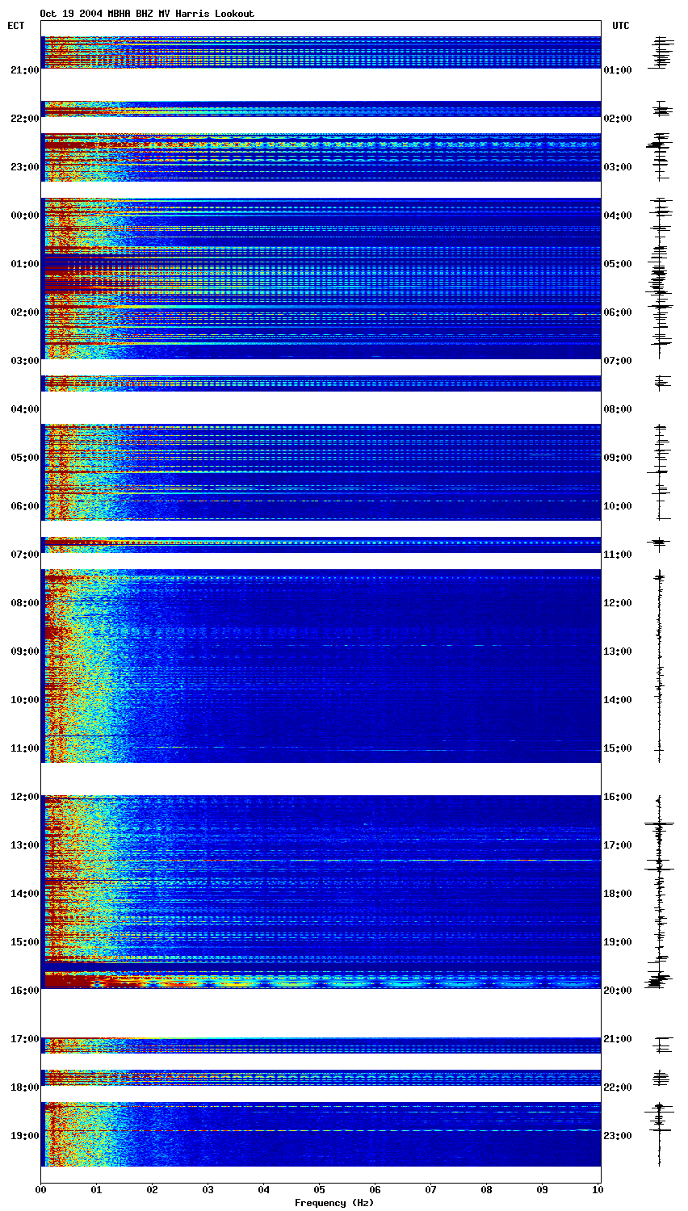Image resolution: width=688 pixels, height=1211 pixels.
Task: Select the 04:00 ECT time label
Action: point(24,409)
